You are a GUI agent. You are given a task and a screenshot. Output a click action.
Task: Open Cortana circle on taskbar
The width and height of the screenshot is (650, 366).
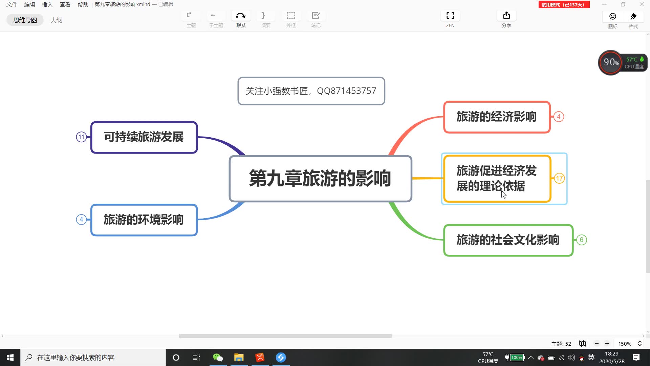click(176, 358)
